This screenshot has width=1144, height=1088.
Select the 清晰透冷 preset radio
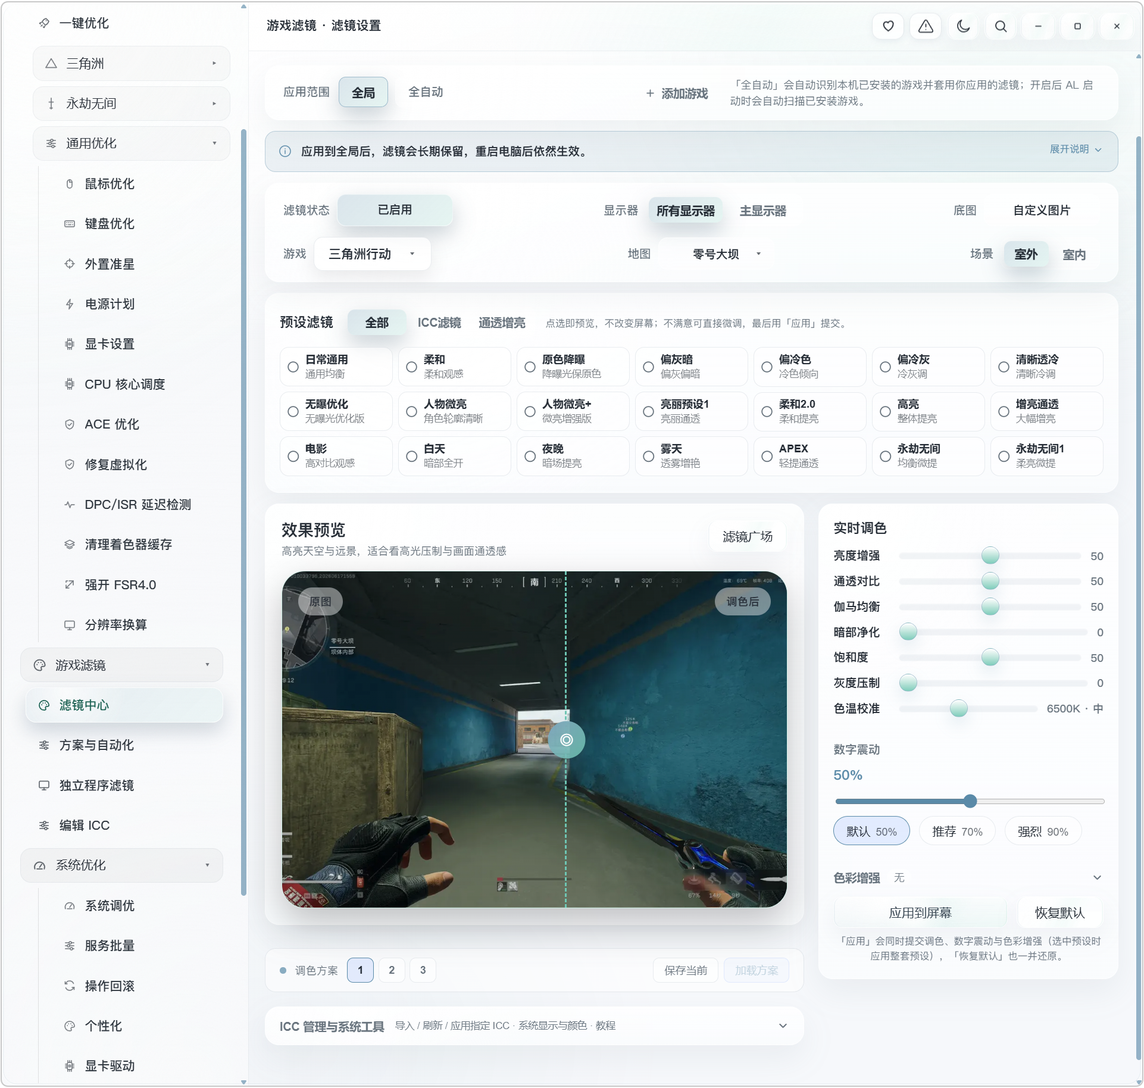(x=1004, y=367)
